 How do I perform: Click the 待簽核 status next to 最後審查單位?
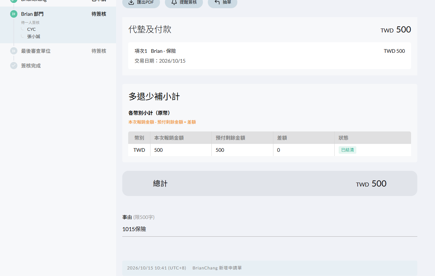tap(99, 51)
